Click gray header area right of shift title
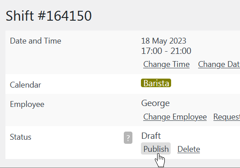Viewport: 240px width, 168px height. [165, 16]
